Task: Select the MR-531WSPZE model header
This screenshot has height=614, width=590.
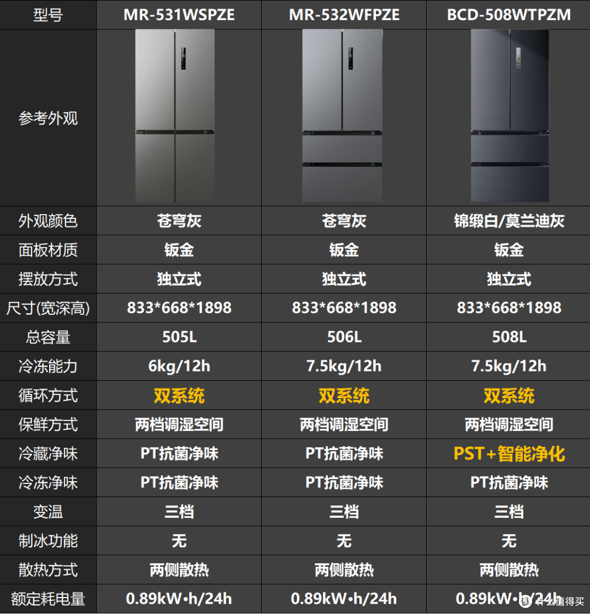Action: 179,15
